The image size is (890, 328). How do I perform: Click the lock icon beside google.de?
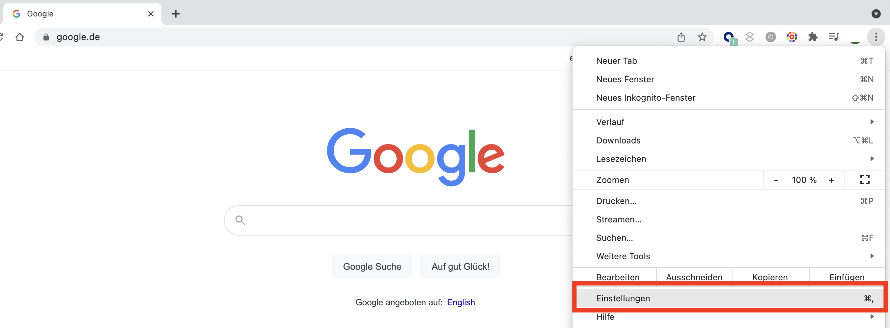(46, 37)
